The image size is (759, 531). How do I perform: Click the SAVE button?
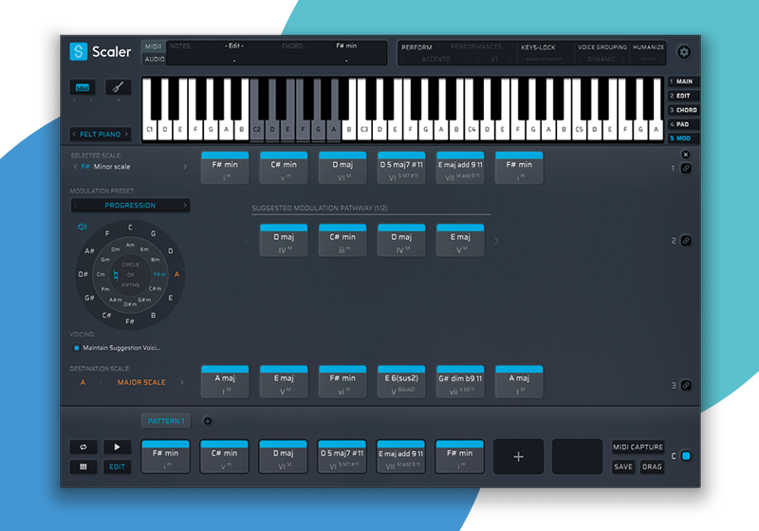tap(623, 467)
